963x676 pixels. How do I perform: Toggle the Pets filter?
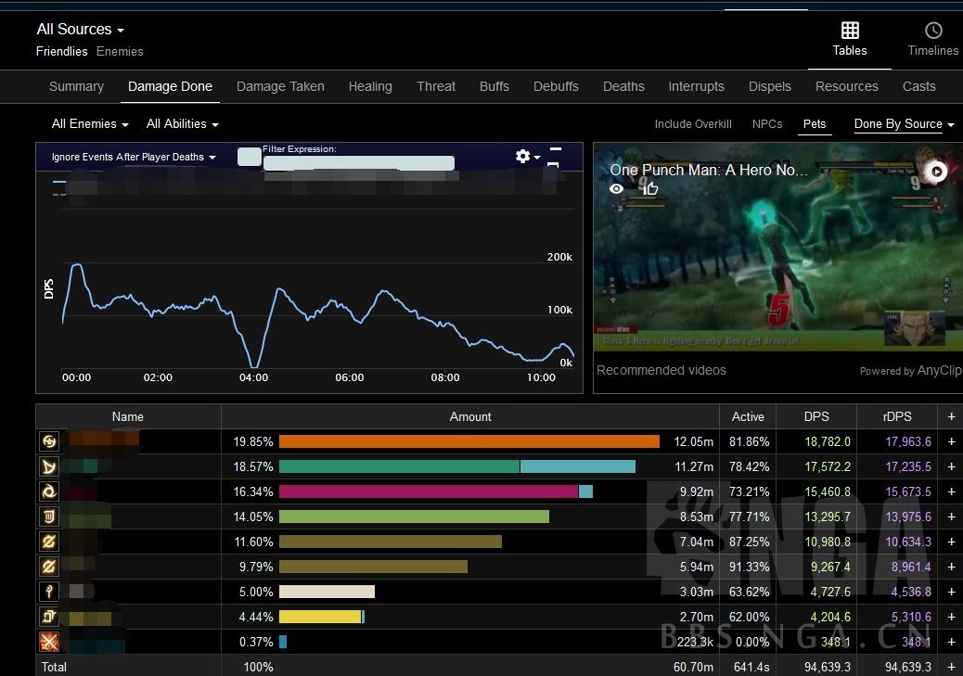coord(815,124)
